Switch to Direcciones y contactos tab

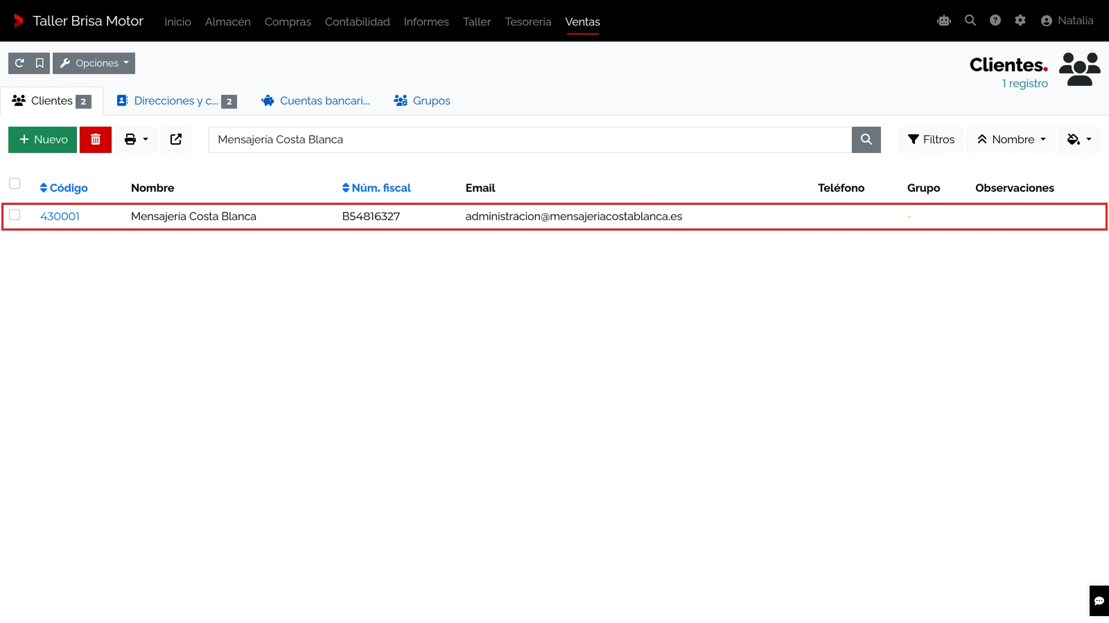177,101
